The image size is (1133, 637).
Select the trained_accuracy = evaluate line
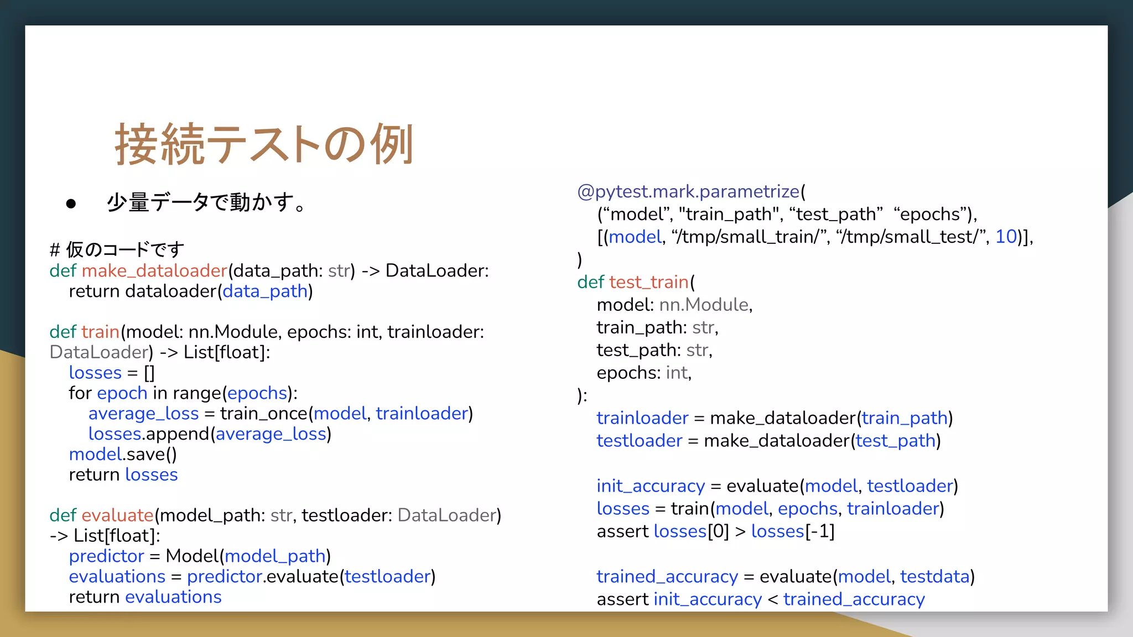click(x=786, y=577)
